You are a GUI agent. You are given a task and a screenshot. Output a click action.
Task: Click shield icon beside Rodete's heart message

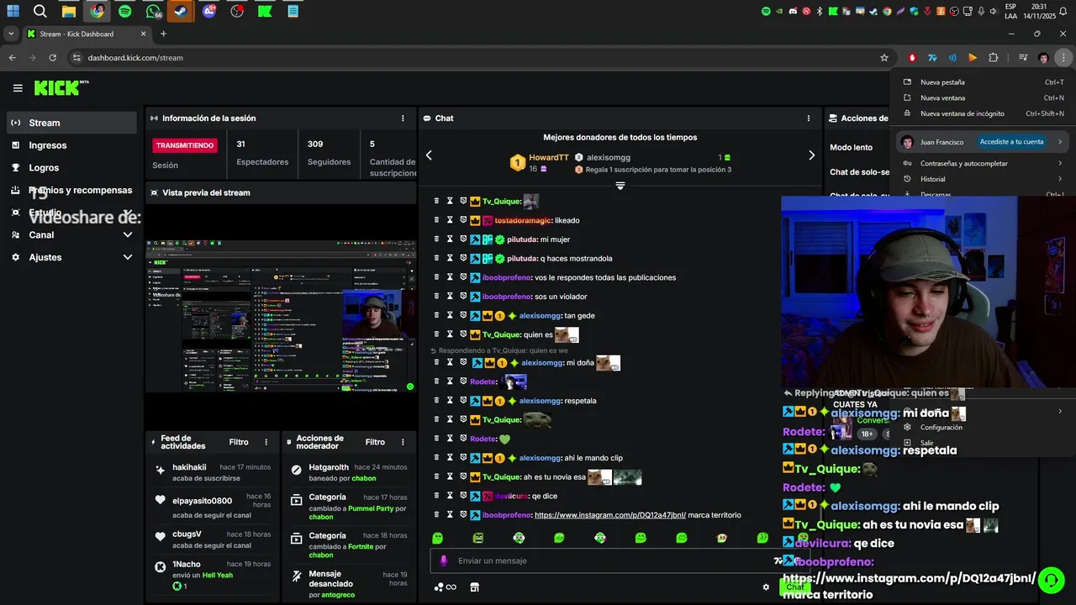(x=463, y=439)
